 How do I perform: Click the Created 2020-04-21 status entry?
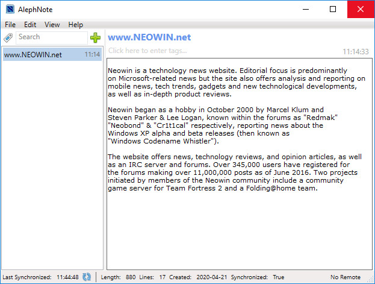tap(198, 277)
